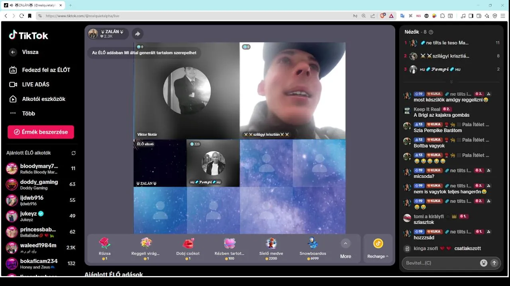Open Fedezd fel az ÉLŐT
The image size is (510, 286).
pyautogui.click(x=40, y=70)
